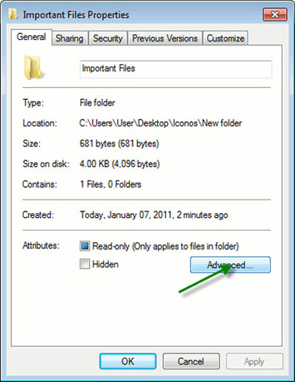Click the Created date value text
This screenshot has width=295, height=382.
154,215
